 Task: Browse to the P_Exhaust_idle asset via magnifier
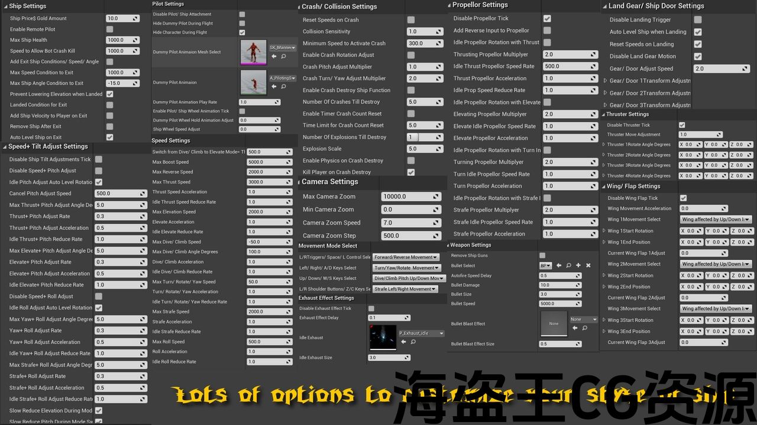[413, 341]
